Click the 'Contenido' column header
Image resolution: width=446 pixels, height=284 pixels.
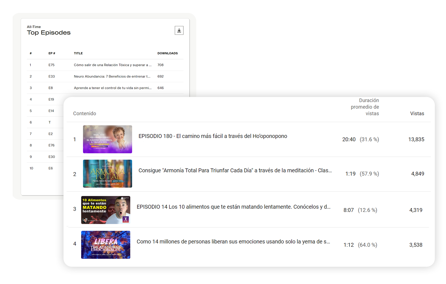coord(84,114)
